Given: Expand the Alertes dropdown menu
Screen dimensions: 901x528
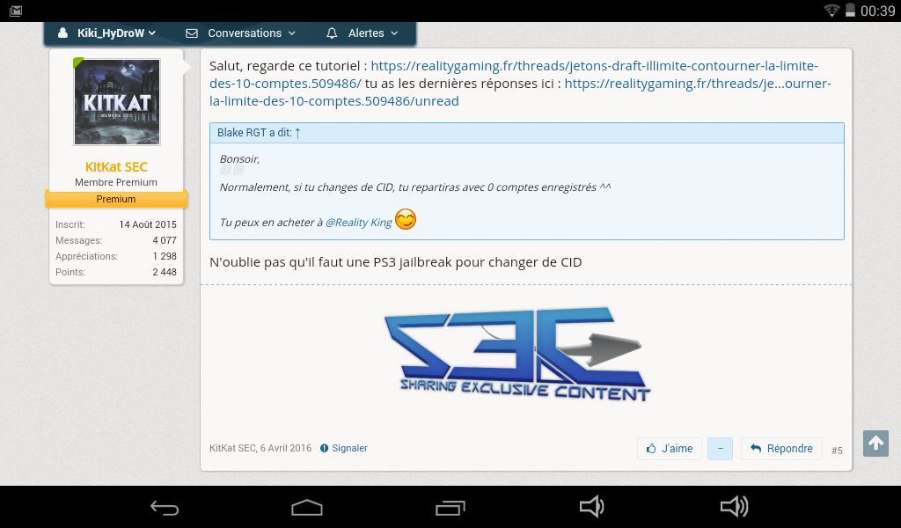Looking at the screenshot, I should [363, 33].
